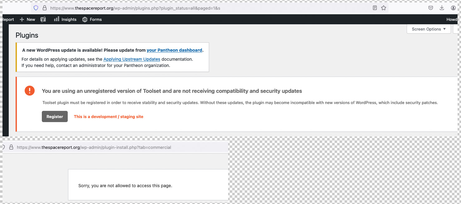Click "This is a development / staging site"
461x204 pixels.
(x=109, y=116)
